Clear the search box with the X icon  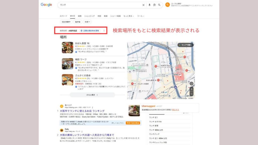coord(144,5)
